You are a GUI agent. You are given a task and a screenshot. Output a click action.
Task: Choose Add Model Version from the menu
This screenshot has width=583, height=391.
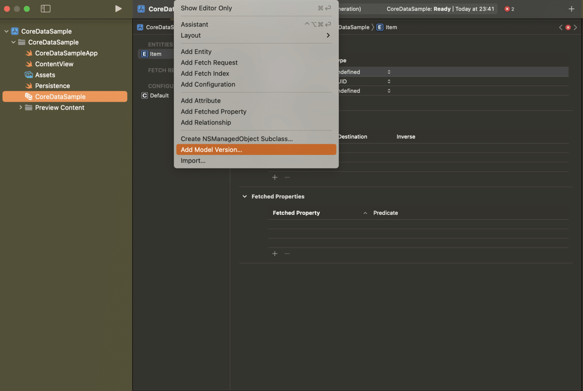(212, 150)
